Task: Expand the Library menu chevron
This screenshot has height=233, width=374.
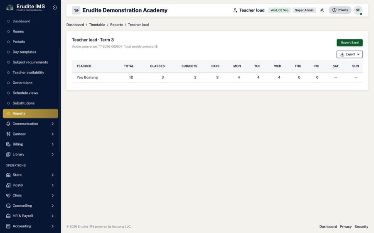Action: (x=52, y=155)
